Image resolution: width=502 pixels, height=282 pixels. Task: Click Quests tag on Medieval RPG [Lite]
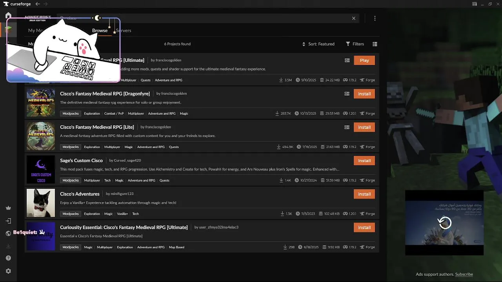tap(174, 147)
